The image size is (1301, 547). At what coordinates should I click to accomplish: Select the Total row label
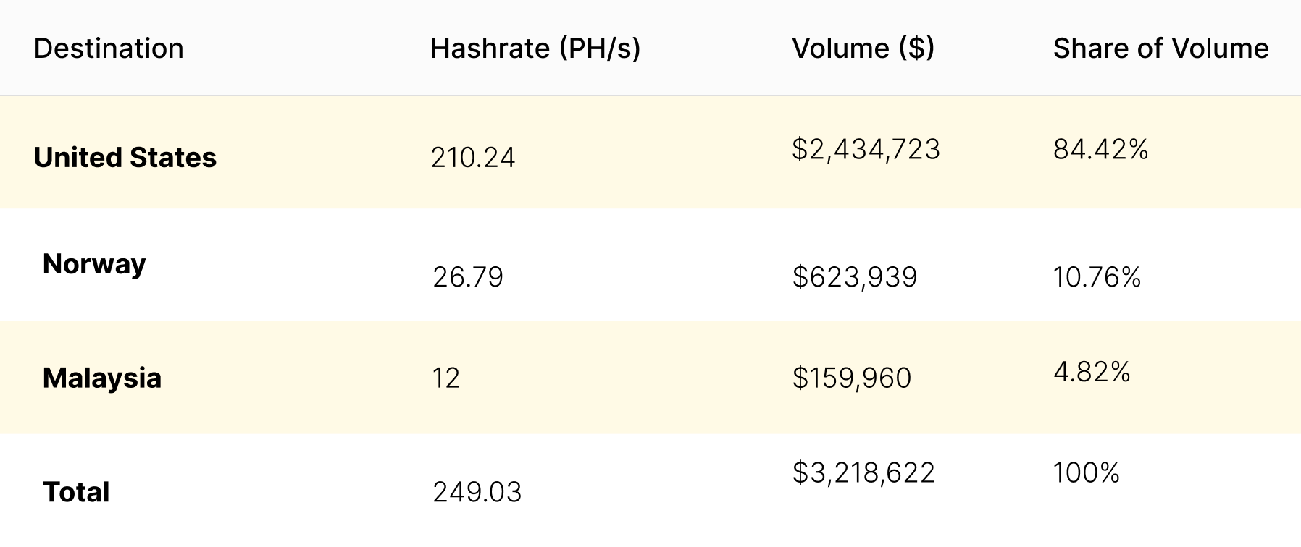pos(76,492)
